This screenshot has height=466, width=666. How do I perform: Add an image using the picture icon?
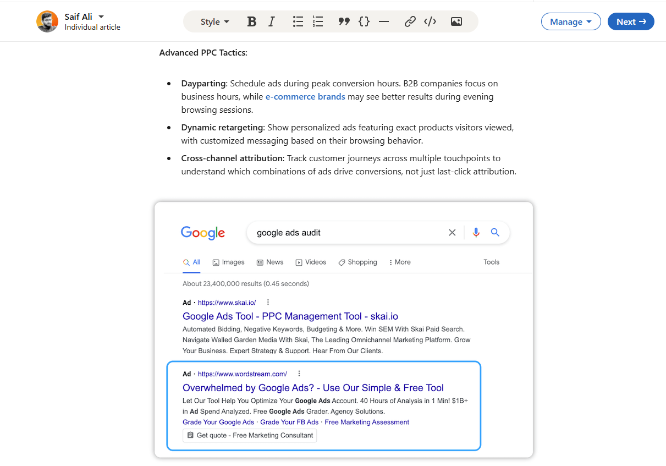456,22
